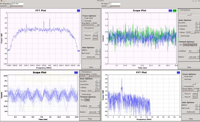Uncheck Average in the MHz FFT Plot

[83, 21]
